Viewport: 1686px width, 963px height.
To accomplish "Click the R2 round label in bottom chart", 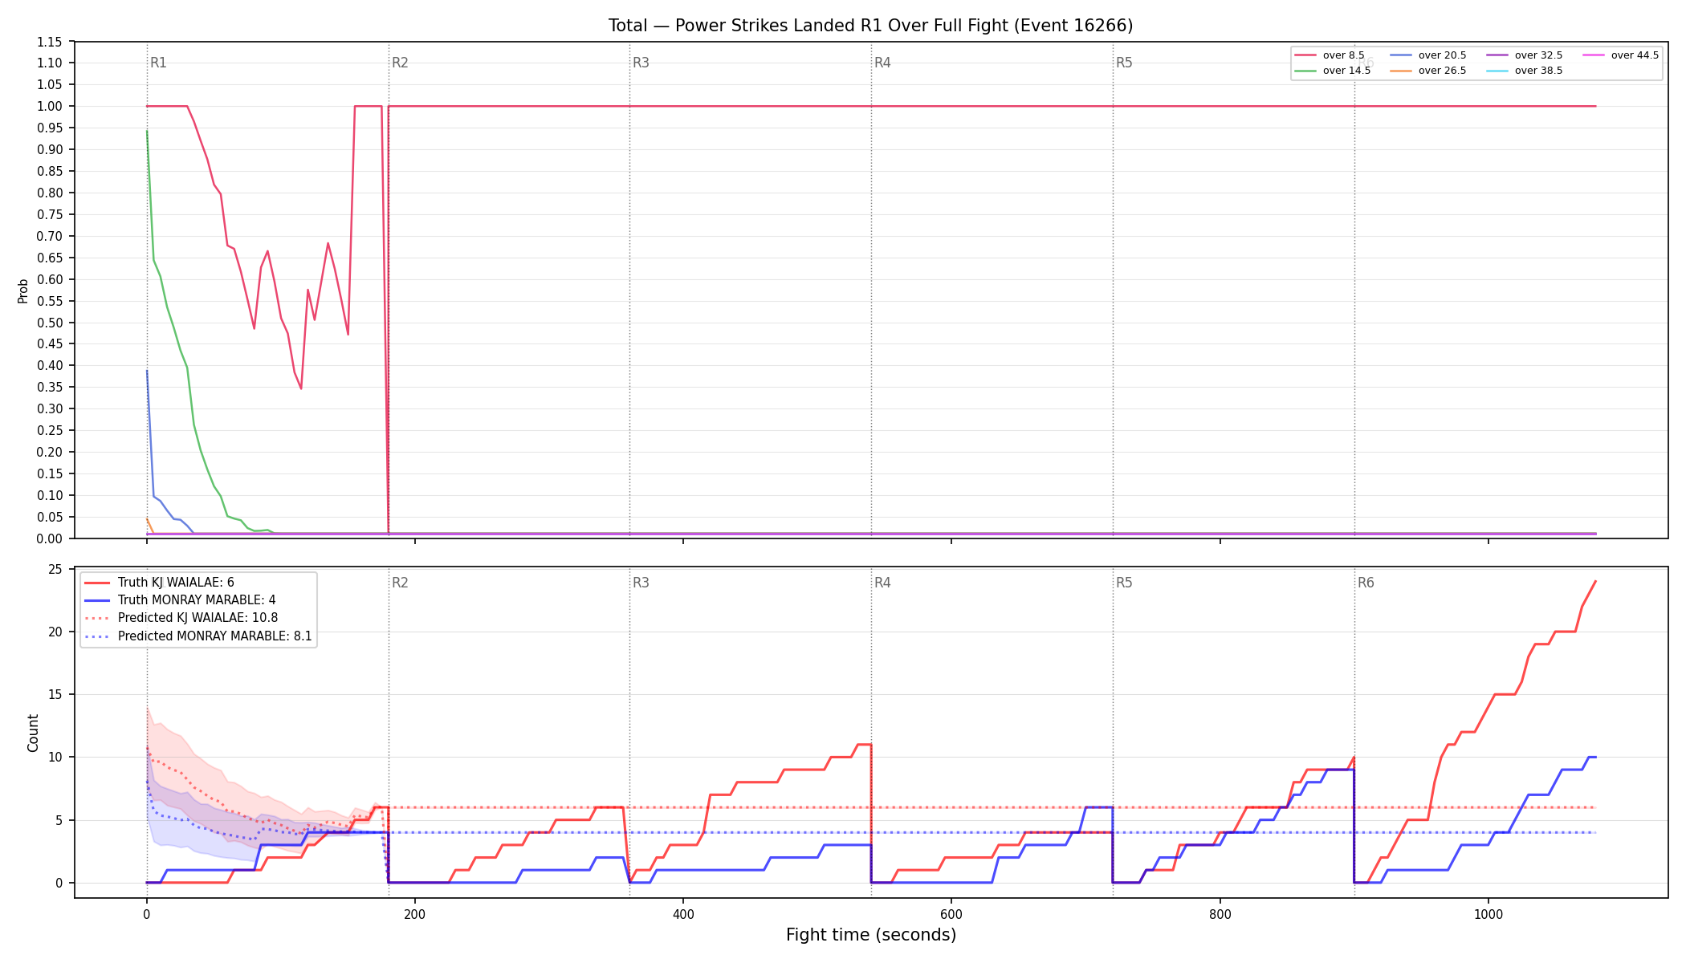I will pos(400,583).
